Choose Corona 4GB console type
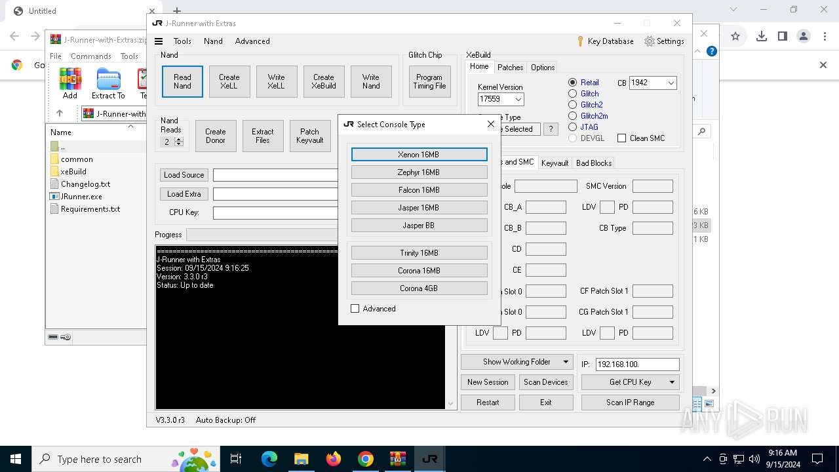This screenshot has width=839, height=472. [419, 288]
